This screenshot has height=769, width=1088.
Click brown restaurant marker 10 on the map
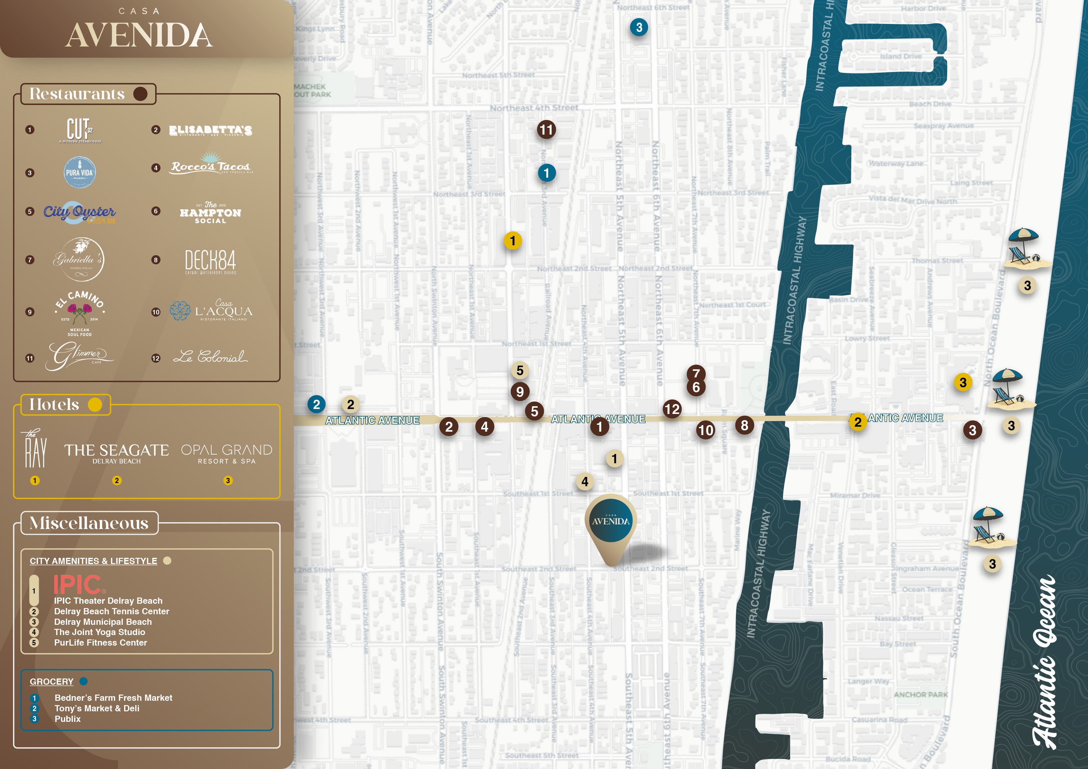pos(705,430)
